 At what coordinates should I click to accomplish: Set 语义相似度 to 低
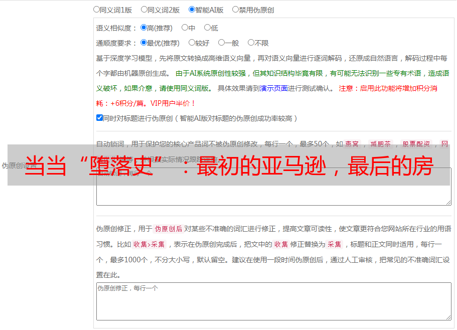click(x=207, y=28)
